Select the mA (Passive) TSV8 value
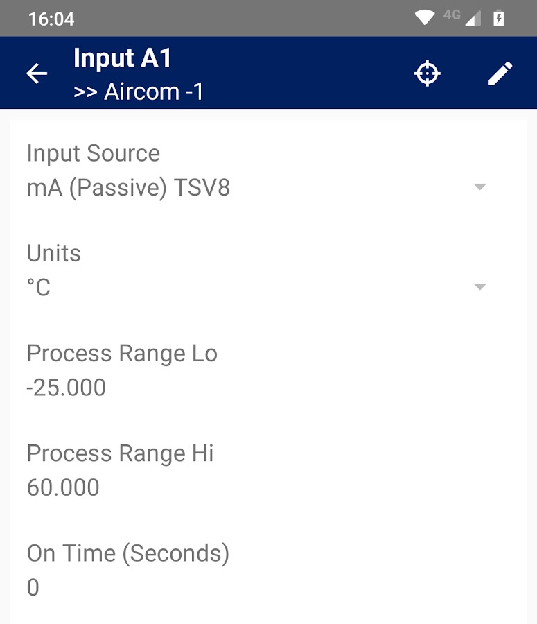537x624 pixels. click(128, 188)
